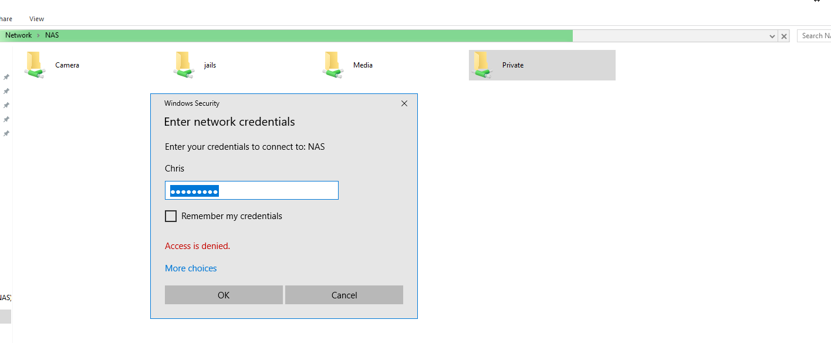Open the jails network folder icon
Image resolution: width=831 pixels, height=343 pixels.
tap(184, 65)
